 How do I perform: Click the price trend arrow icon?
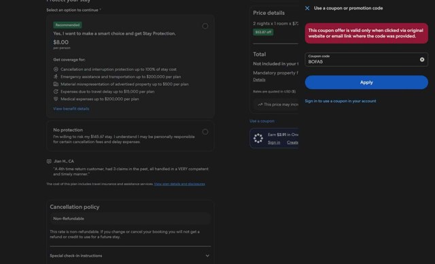click(x=260, y=105)
